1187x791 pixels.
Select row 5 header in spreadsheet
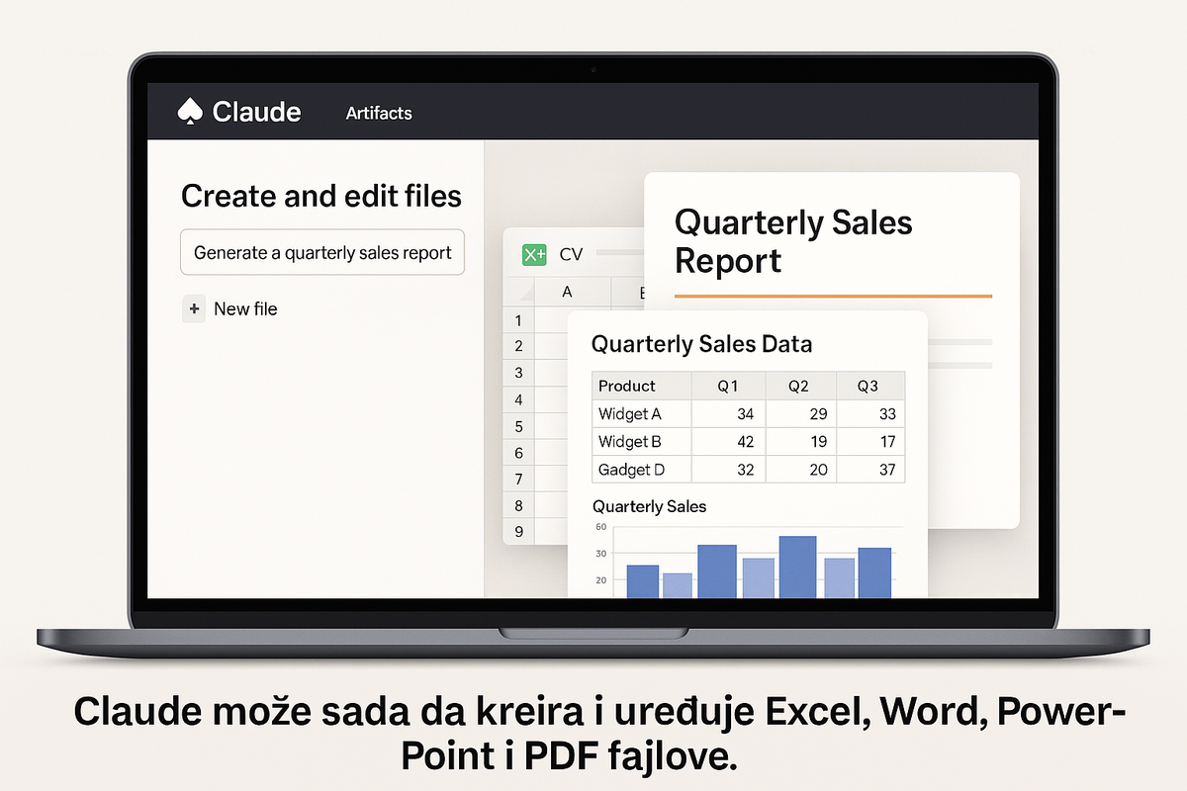pyautogui.click(x=518, y=426)
